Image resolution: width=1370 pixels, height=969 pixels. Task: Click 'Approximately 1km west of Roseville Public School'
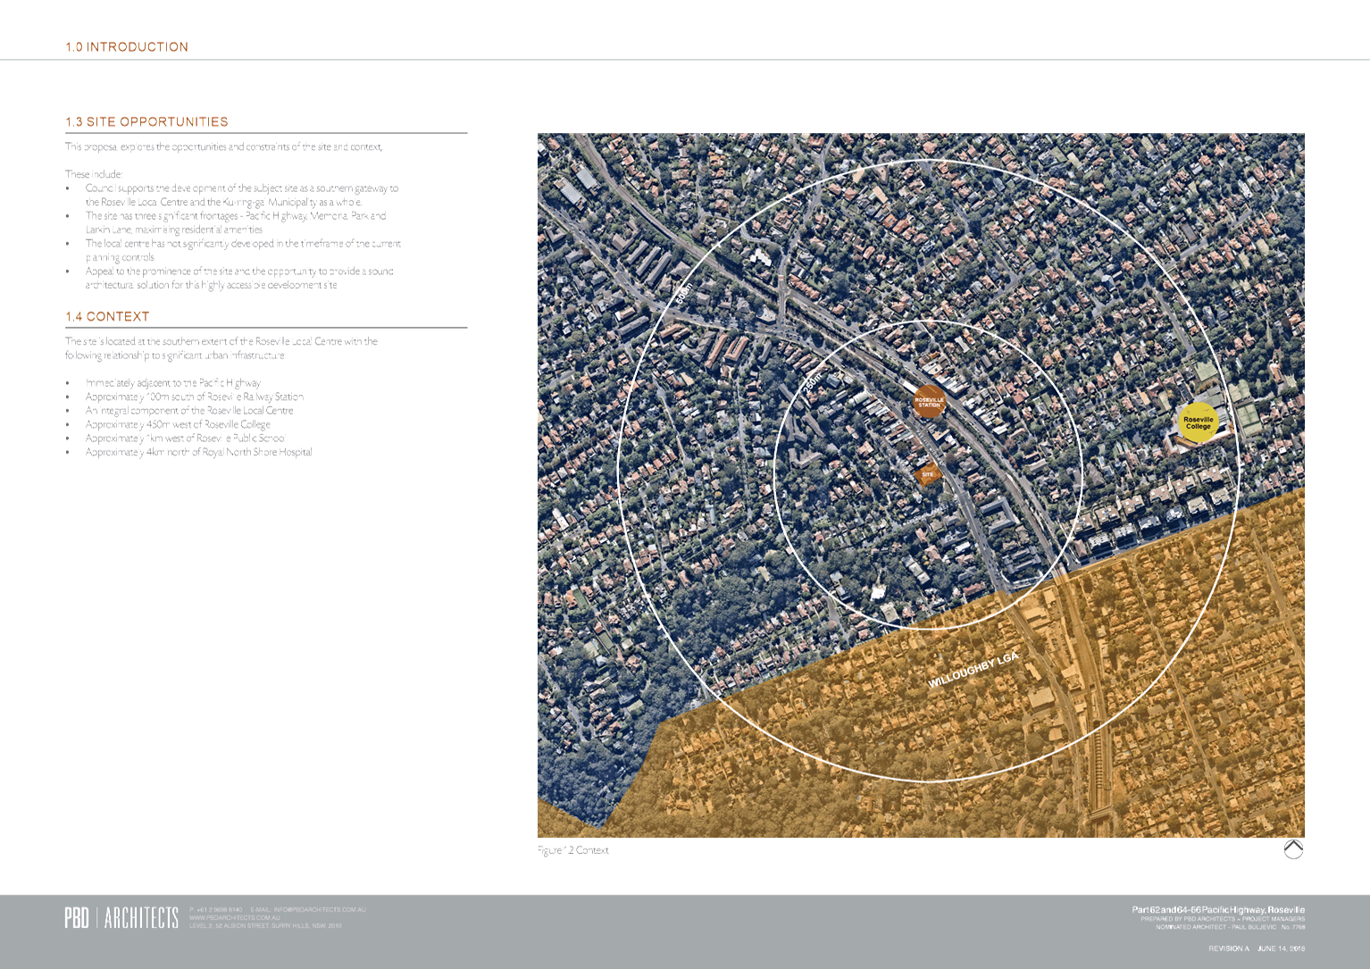pos(185,438)
